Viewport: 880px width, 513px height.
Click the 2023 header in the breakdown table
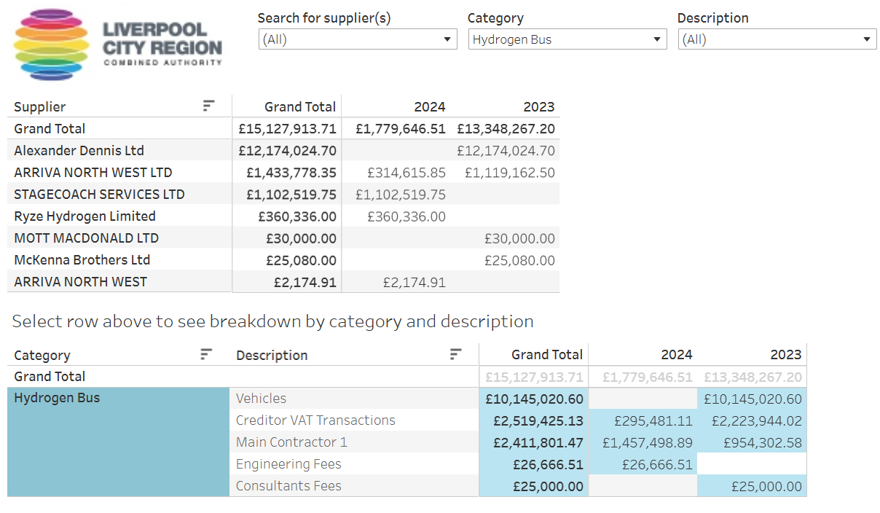(786, 356)
